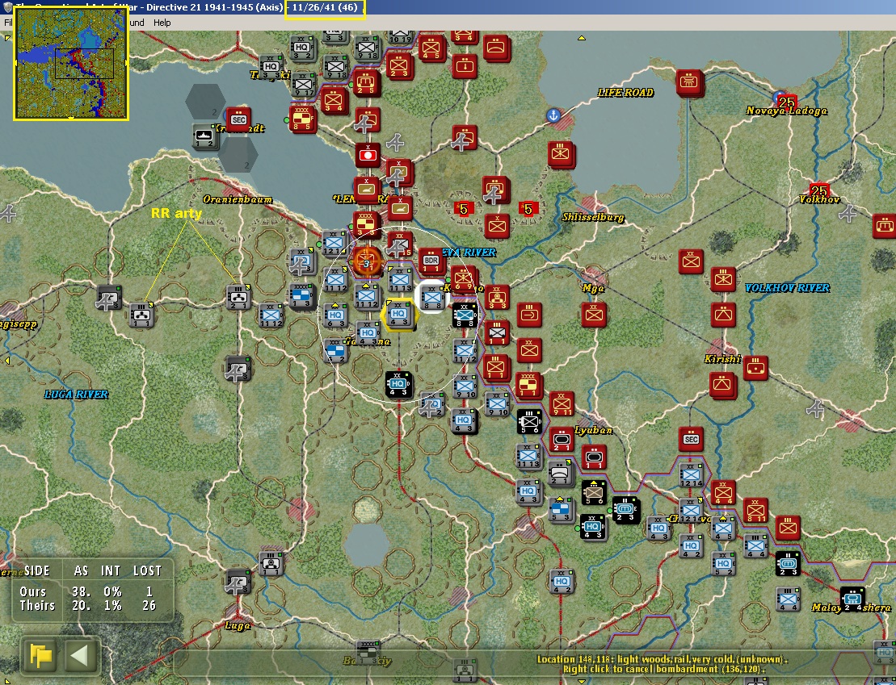Viewport: 896px width, 685px height.
Task: Select the red SEC unit at Kronstadt
Action: (x=238, y=120)
